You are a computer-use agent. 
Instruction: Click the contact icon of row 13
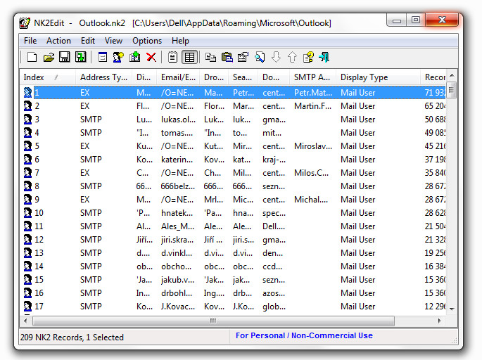click(x=27, y=253)
